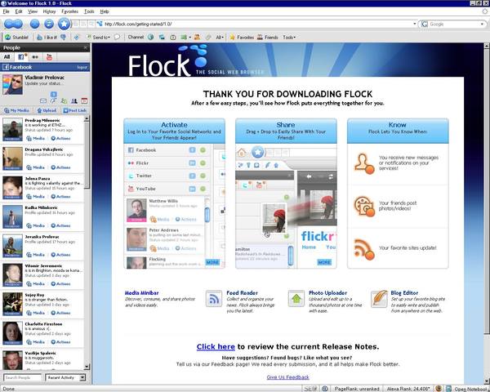Click Actions under Sujoy Roy
The image size is (490, 392).
[60, 313]
